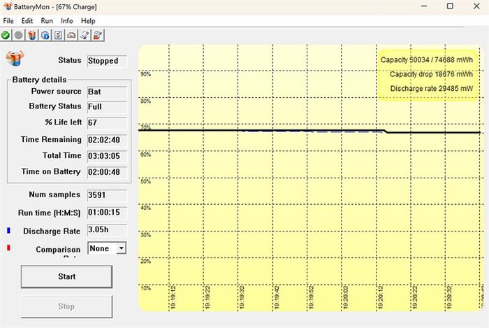The height and width of the screenshot is (328, 489).
Task: Click the BatteryMon logo beside Status
Action: coord(15,58)
